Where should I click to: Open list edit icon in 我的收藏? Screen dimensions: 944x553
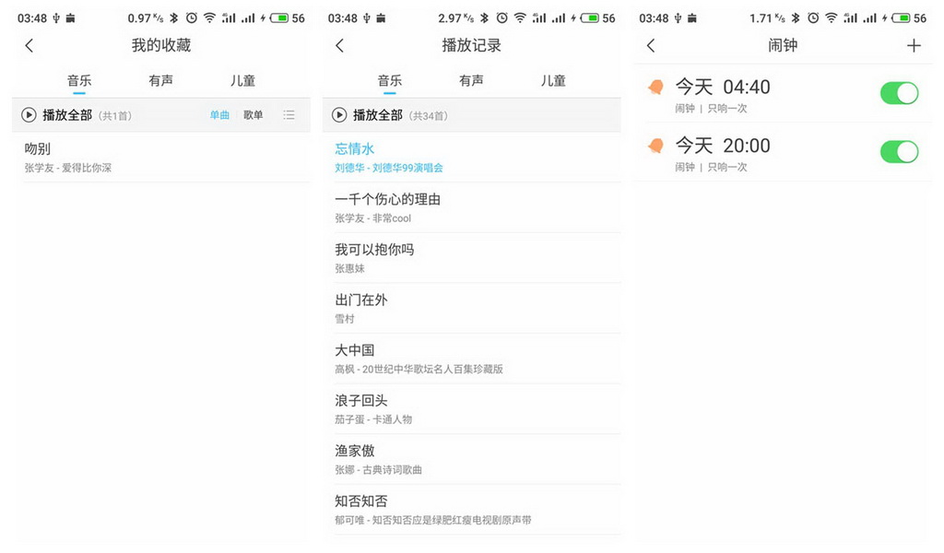(x=289, y=115)
